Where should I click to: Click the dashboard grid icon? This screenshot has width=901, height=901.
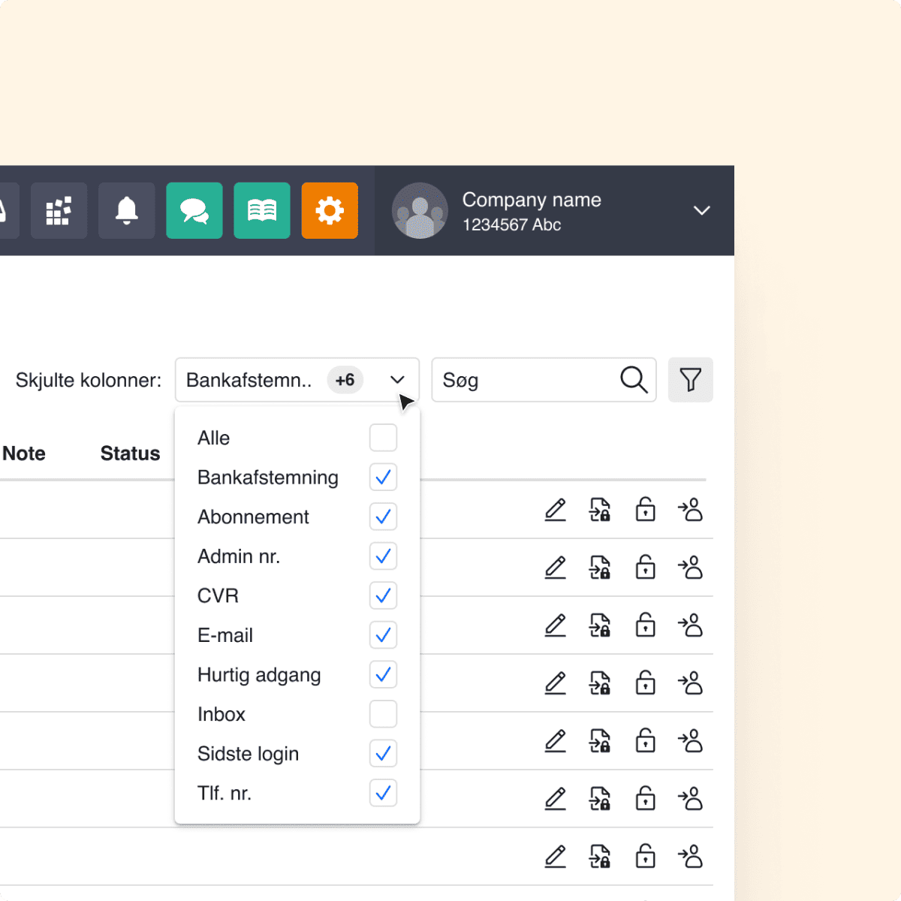[x=59, y=211]
